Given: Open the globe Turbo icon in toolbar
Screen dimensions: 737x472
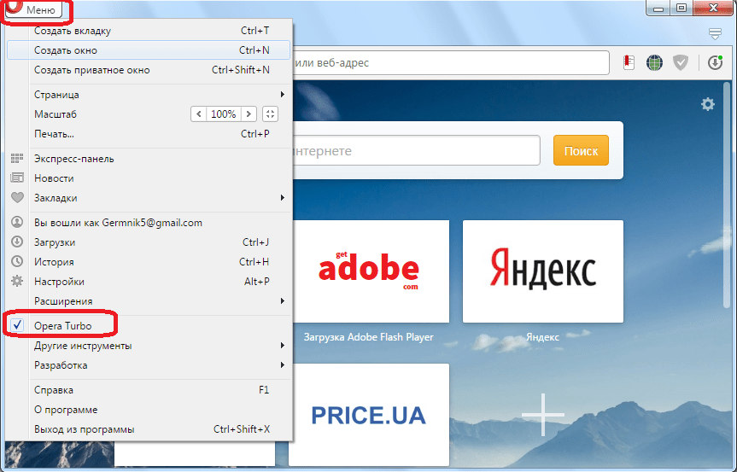Looking at the screenshot, I should click(x=654, y=62).
